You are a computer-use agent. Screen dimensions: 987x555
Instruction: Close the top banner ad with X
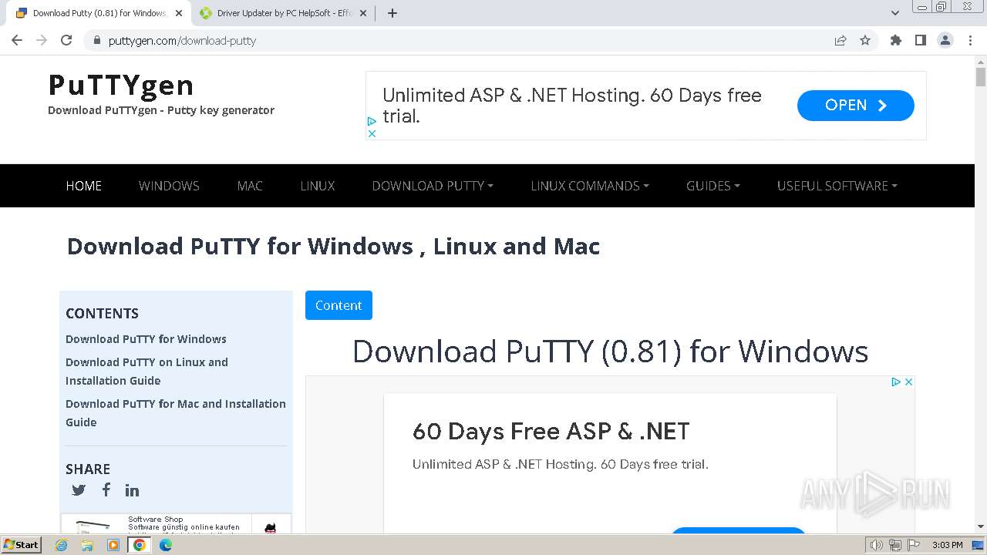pos(372,133)
